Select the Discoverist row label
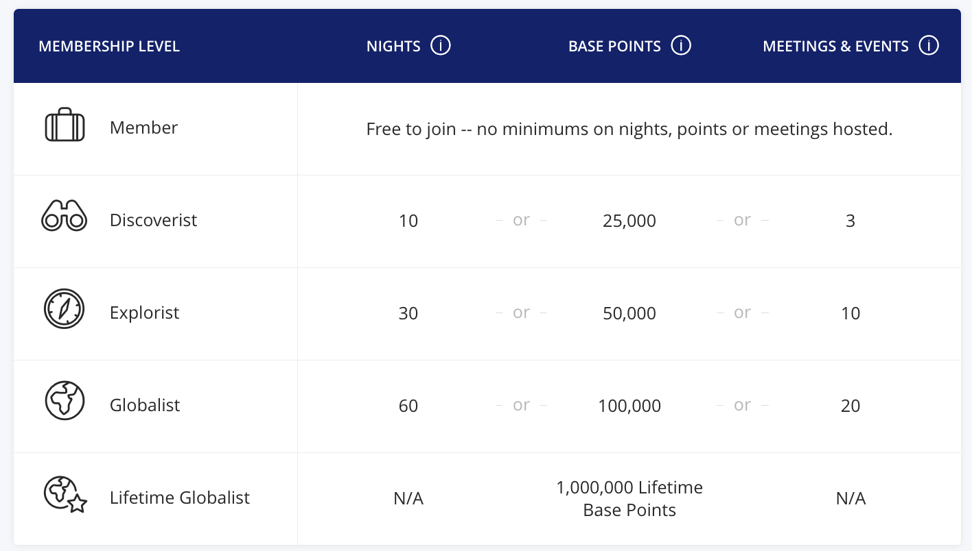Image resolution: width=972 pixels, height=551 pixels. coord(153,221)
